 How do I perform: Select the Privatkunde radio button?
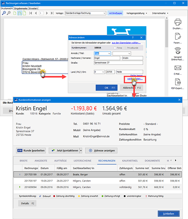point(125,48)
